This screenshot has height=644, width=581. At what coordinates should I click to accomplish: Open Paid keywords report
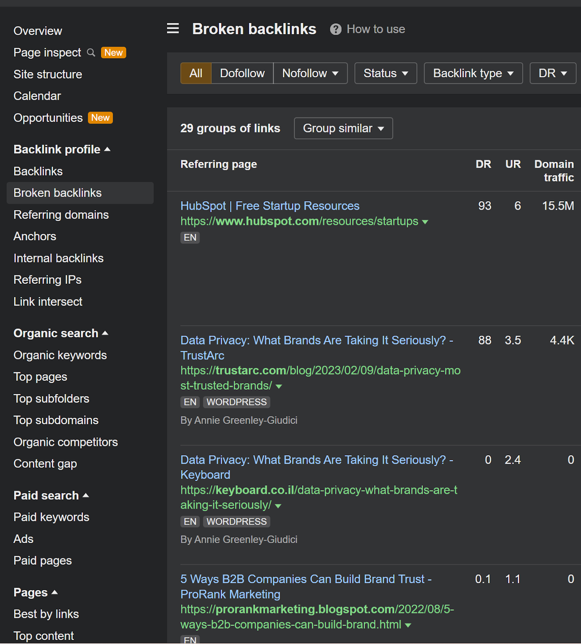pos(52,518)
